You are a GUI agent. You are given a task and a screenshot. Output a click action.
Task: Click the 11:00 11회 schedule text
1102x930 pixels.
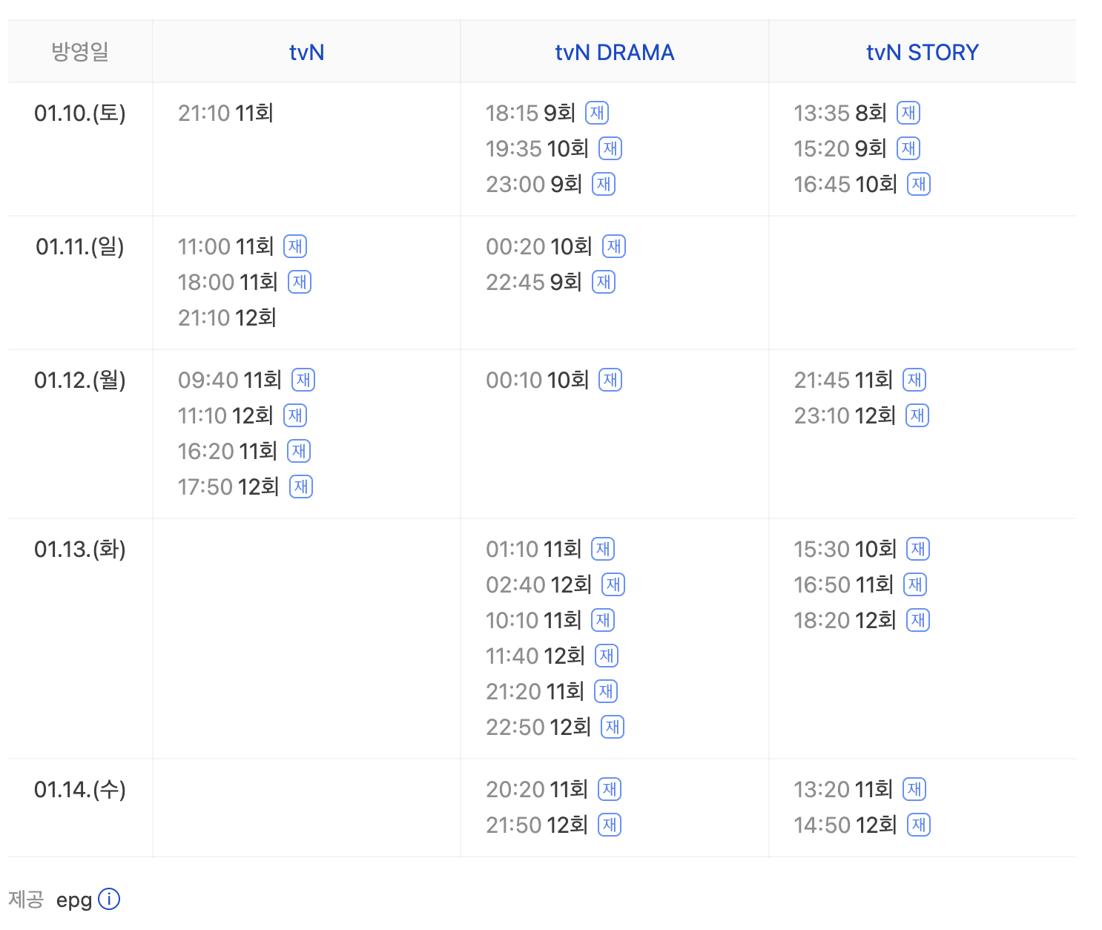point(226,246)
